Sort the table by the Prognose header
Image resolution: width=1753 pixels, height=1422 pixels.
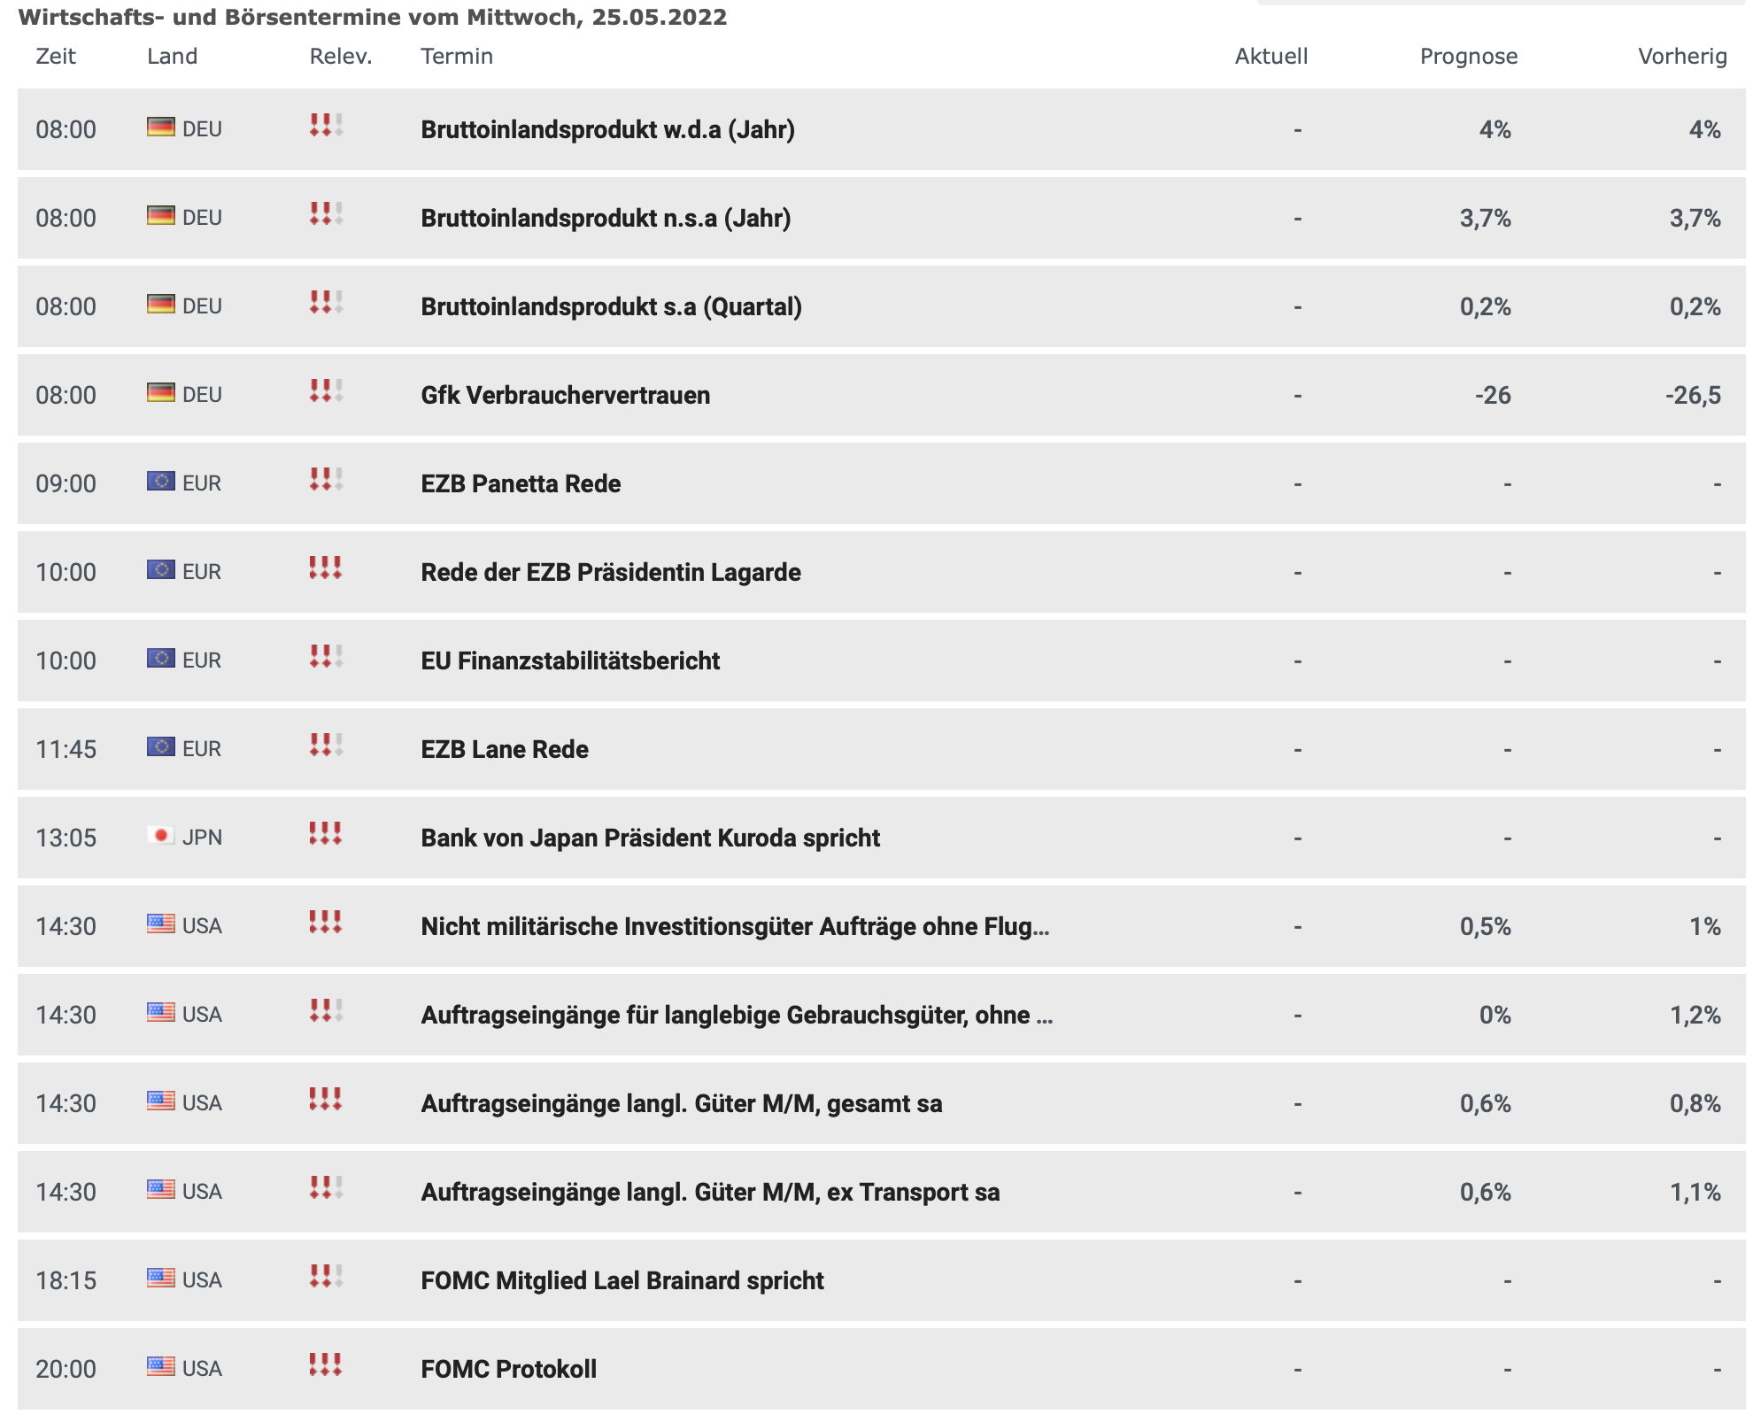1468,56
